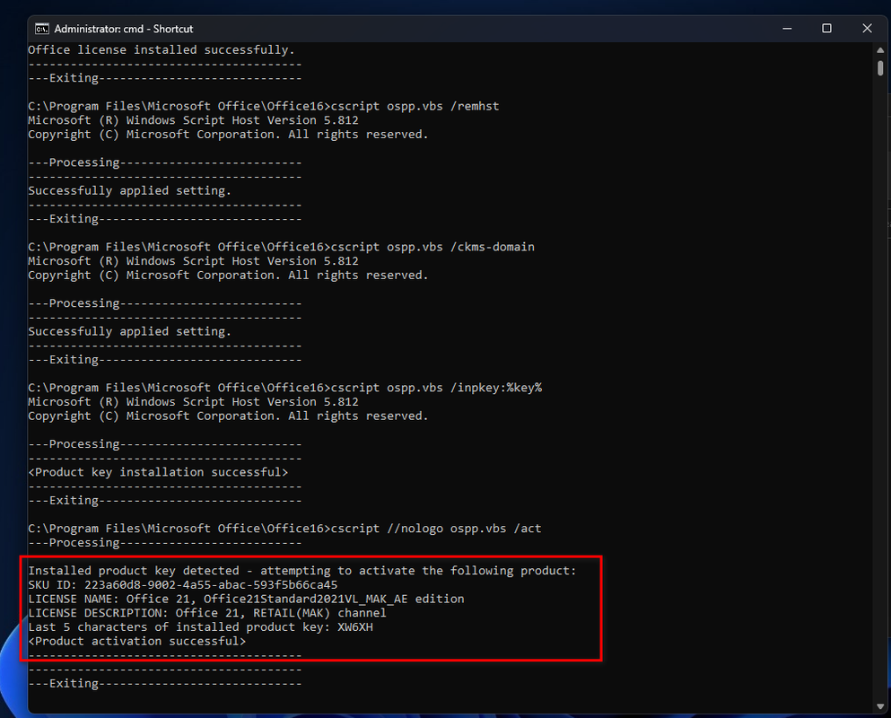Image resolution: width=891 pixels, height=718 pixels.
Task: Close the Administrator cmd window
Action: click(x=867, y=29)
